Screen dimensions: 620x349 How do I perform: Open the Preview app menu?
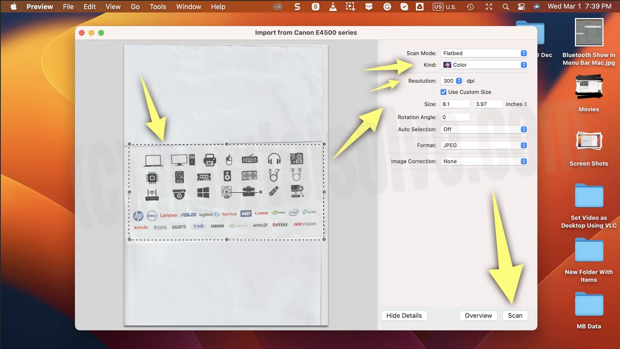tap(40, 7)
